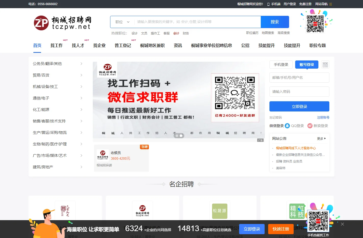This screenshot has width=363, height=238.
Task: Switch to 账号登录 tab
Action: coord(307,65)
